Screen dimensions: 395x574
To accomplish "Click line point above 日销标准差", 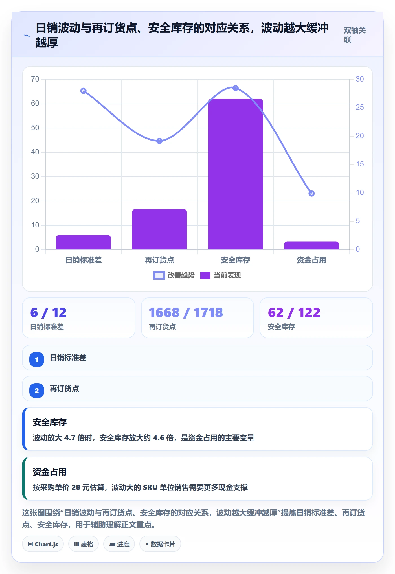I will click(x=84, y=91).
